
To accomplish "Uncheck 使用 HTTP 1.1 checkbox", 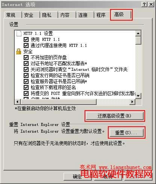I will pos(26,40).
